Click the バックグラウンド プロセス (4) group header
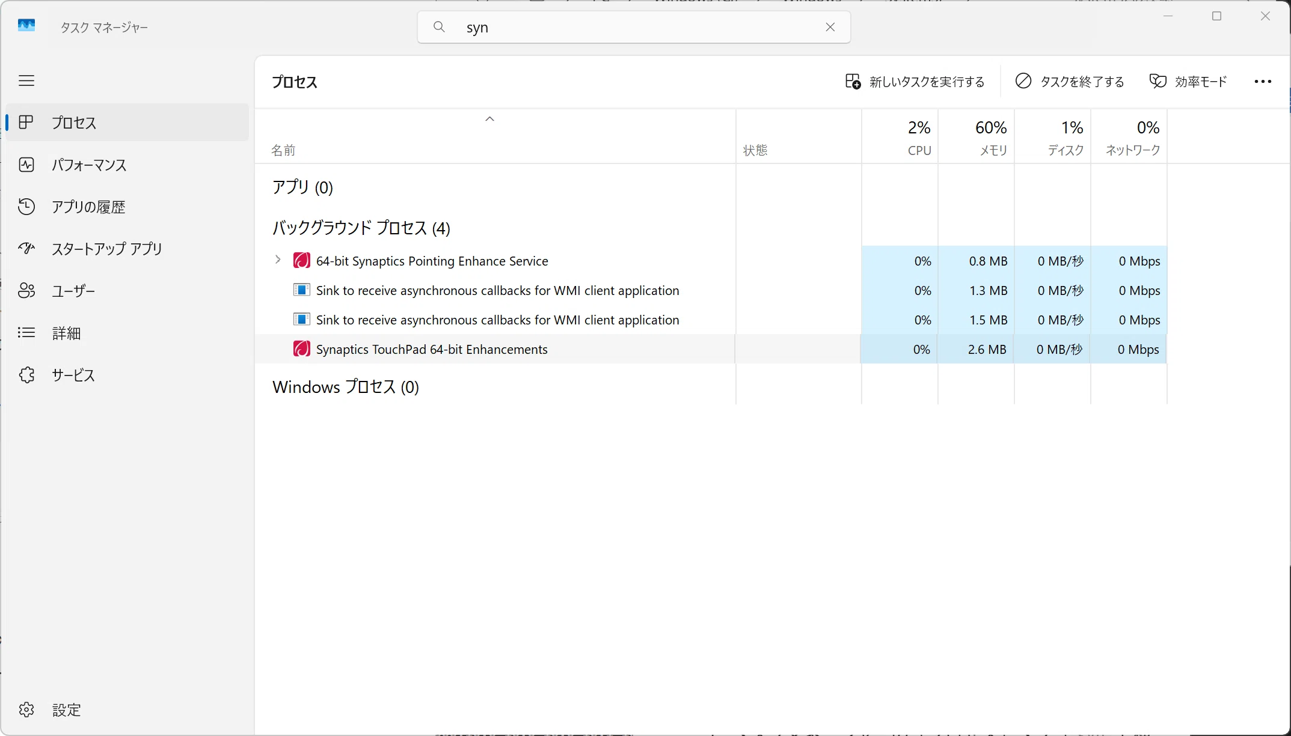1291x736 pixels. (361, 228)
